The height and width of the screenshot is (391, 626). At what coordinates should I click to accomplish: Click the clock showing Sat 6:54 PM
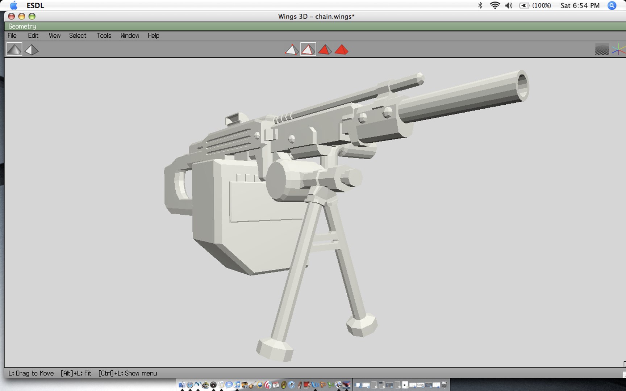[580, 5]
